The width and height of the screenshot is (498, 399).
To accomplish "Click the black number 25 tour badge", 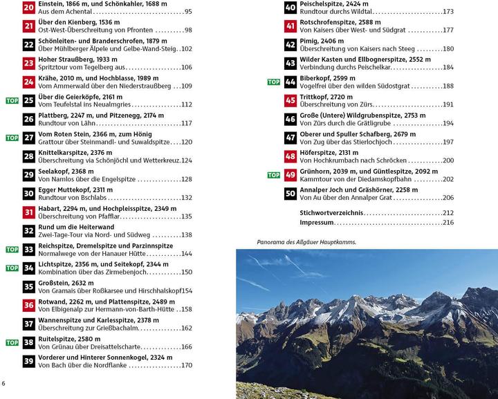I will [28, 101].
